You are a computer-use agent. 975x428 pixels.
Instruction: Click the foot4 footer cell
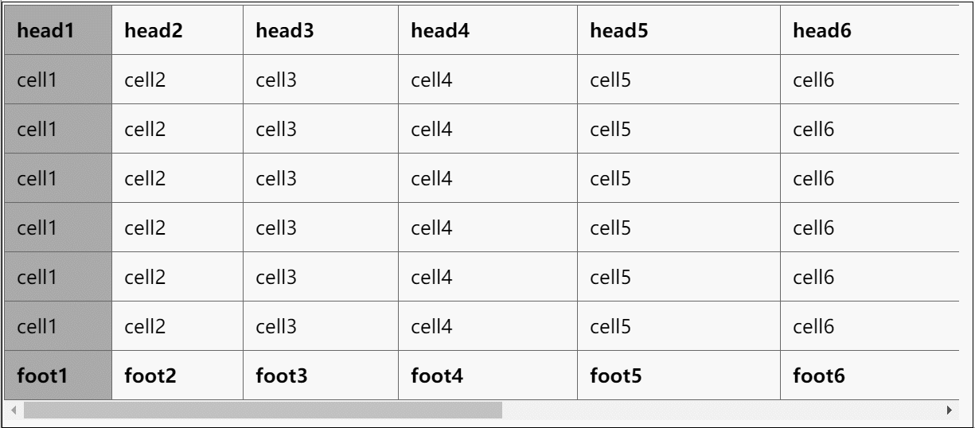pos(487,375)
